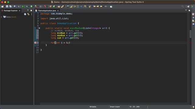Click the red External Tools icon
The image size is (195, 109).
click(x=45, y=6)
